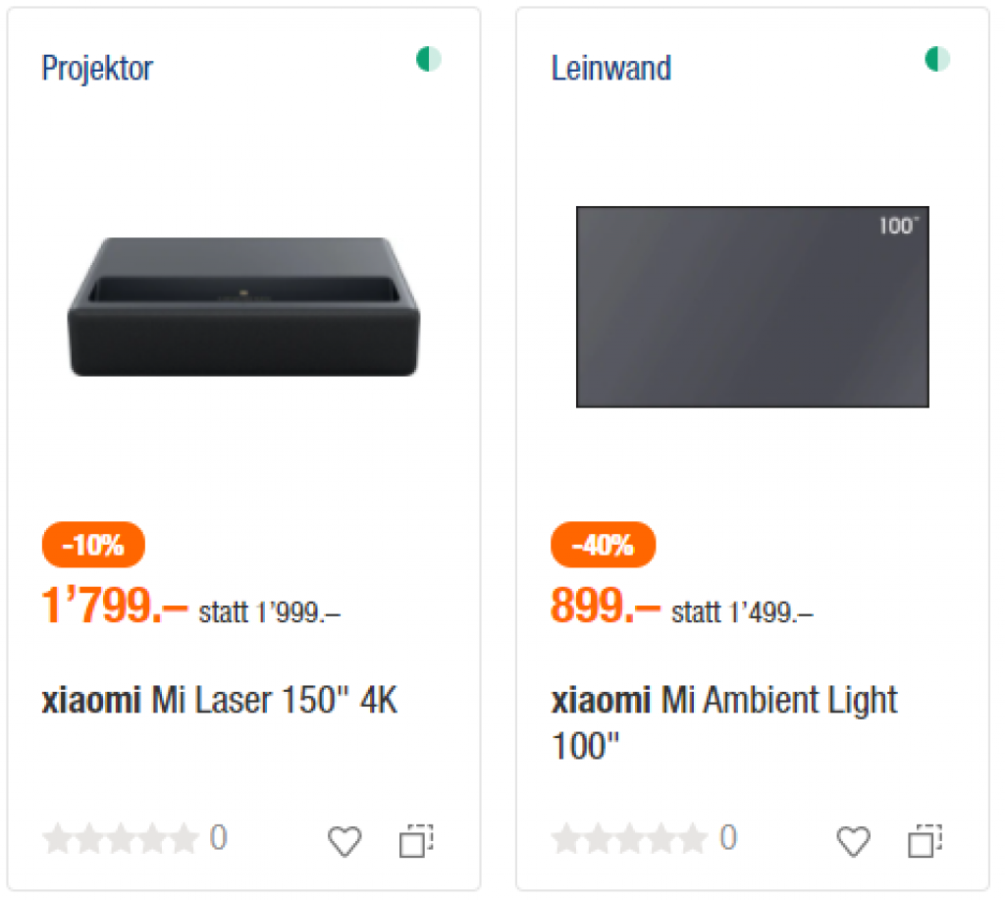Click the -40% discount badge
The width and height of the screenshot is (1005, 900).
tap(603, 545)
